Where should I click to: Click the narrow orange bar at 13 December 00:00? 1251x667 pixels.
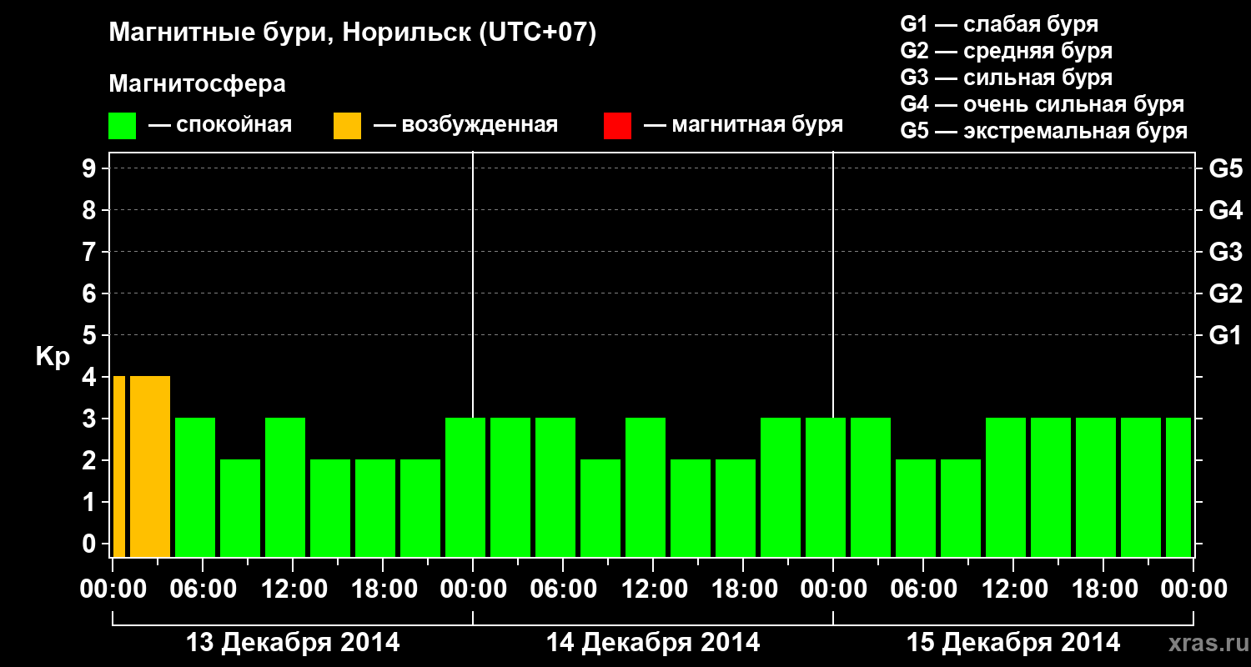click(x=119, y=466)
